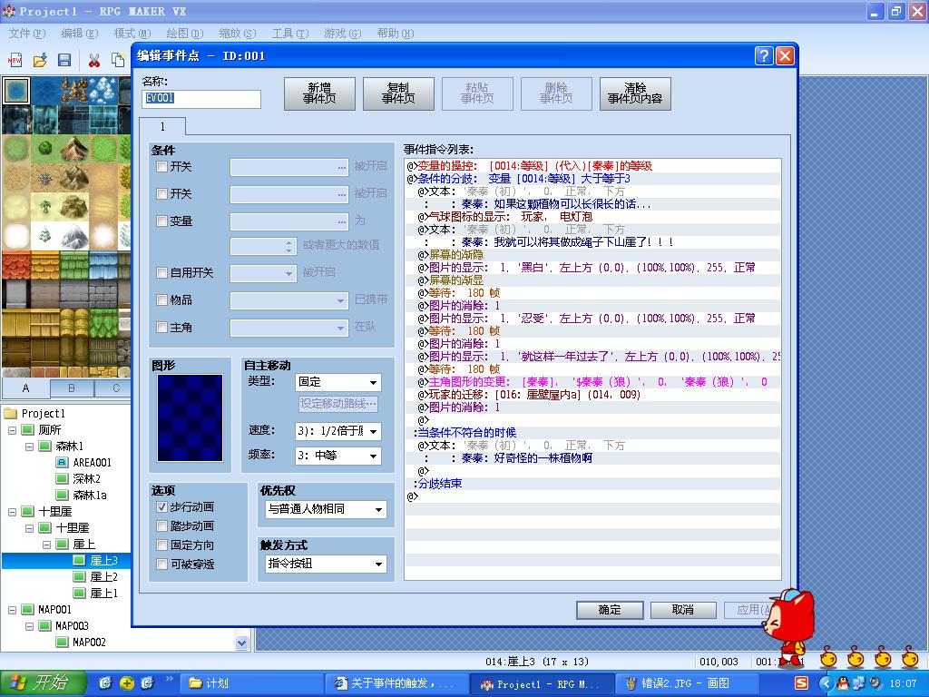The image size is (929, 697).
Task: Click the Copy toolbar icon
Action: pos(118,59)
